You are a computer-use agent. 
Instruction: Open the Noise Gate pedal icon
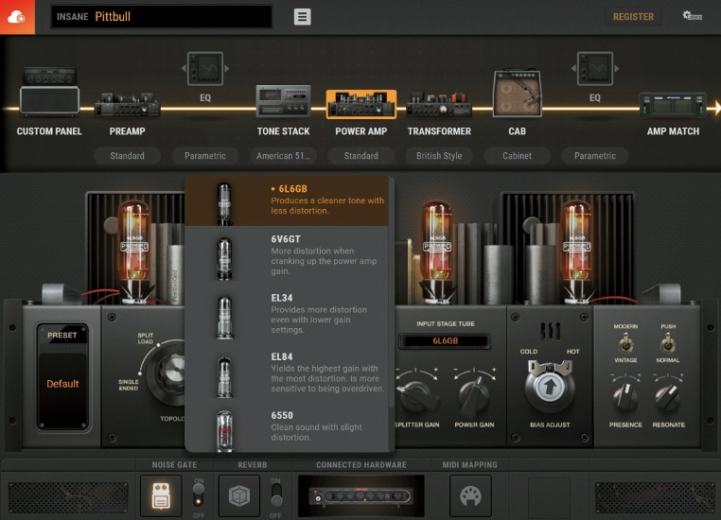point(161,495)
